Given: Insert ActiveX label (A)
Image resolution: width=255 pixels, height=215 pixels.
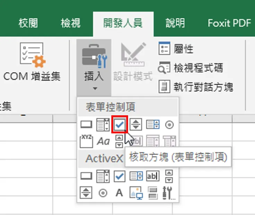Looking at the screenshot, I should coord(119,193).
